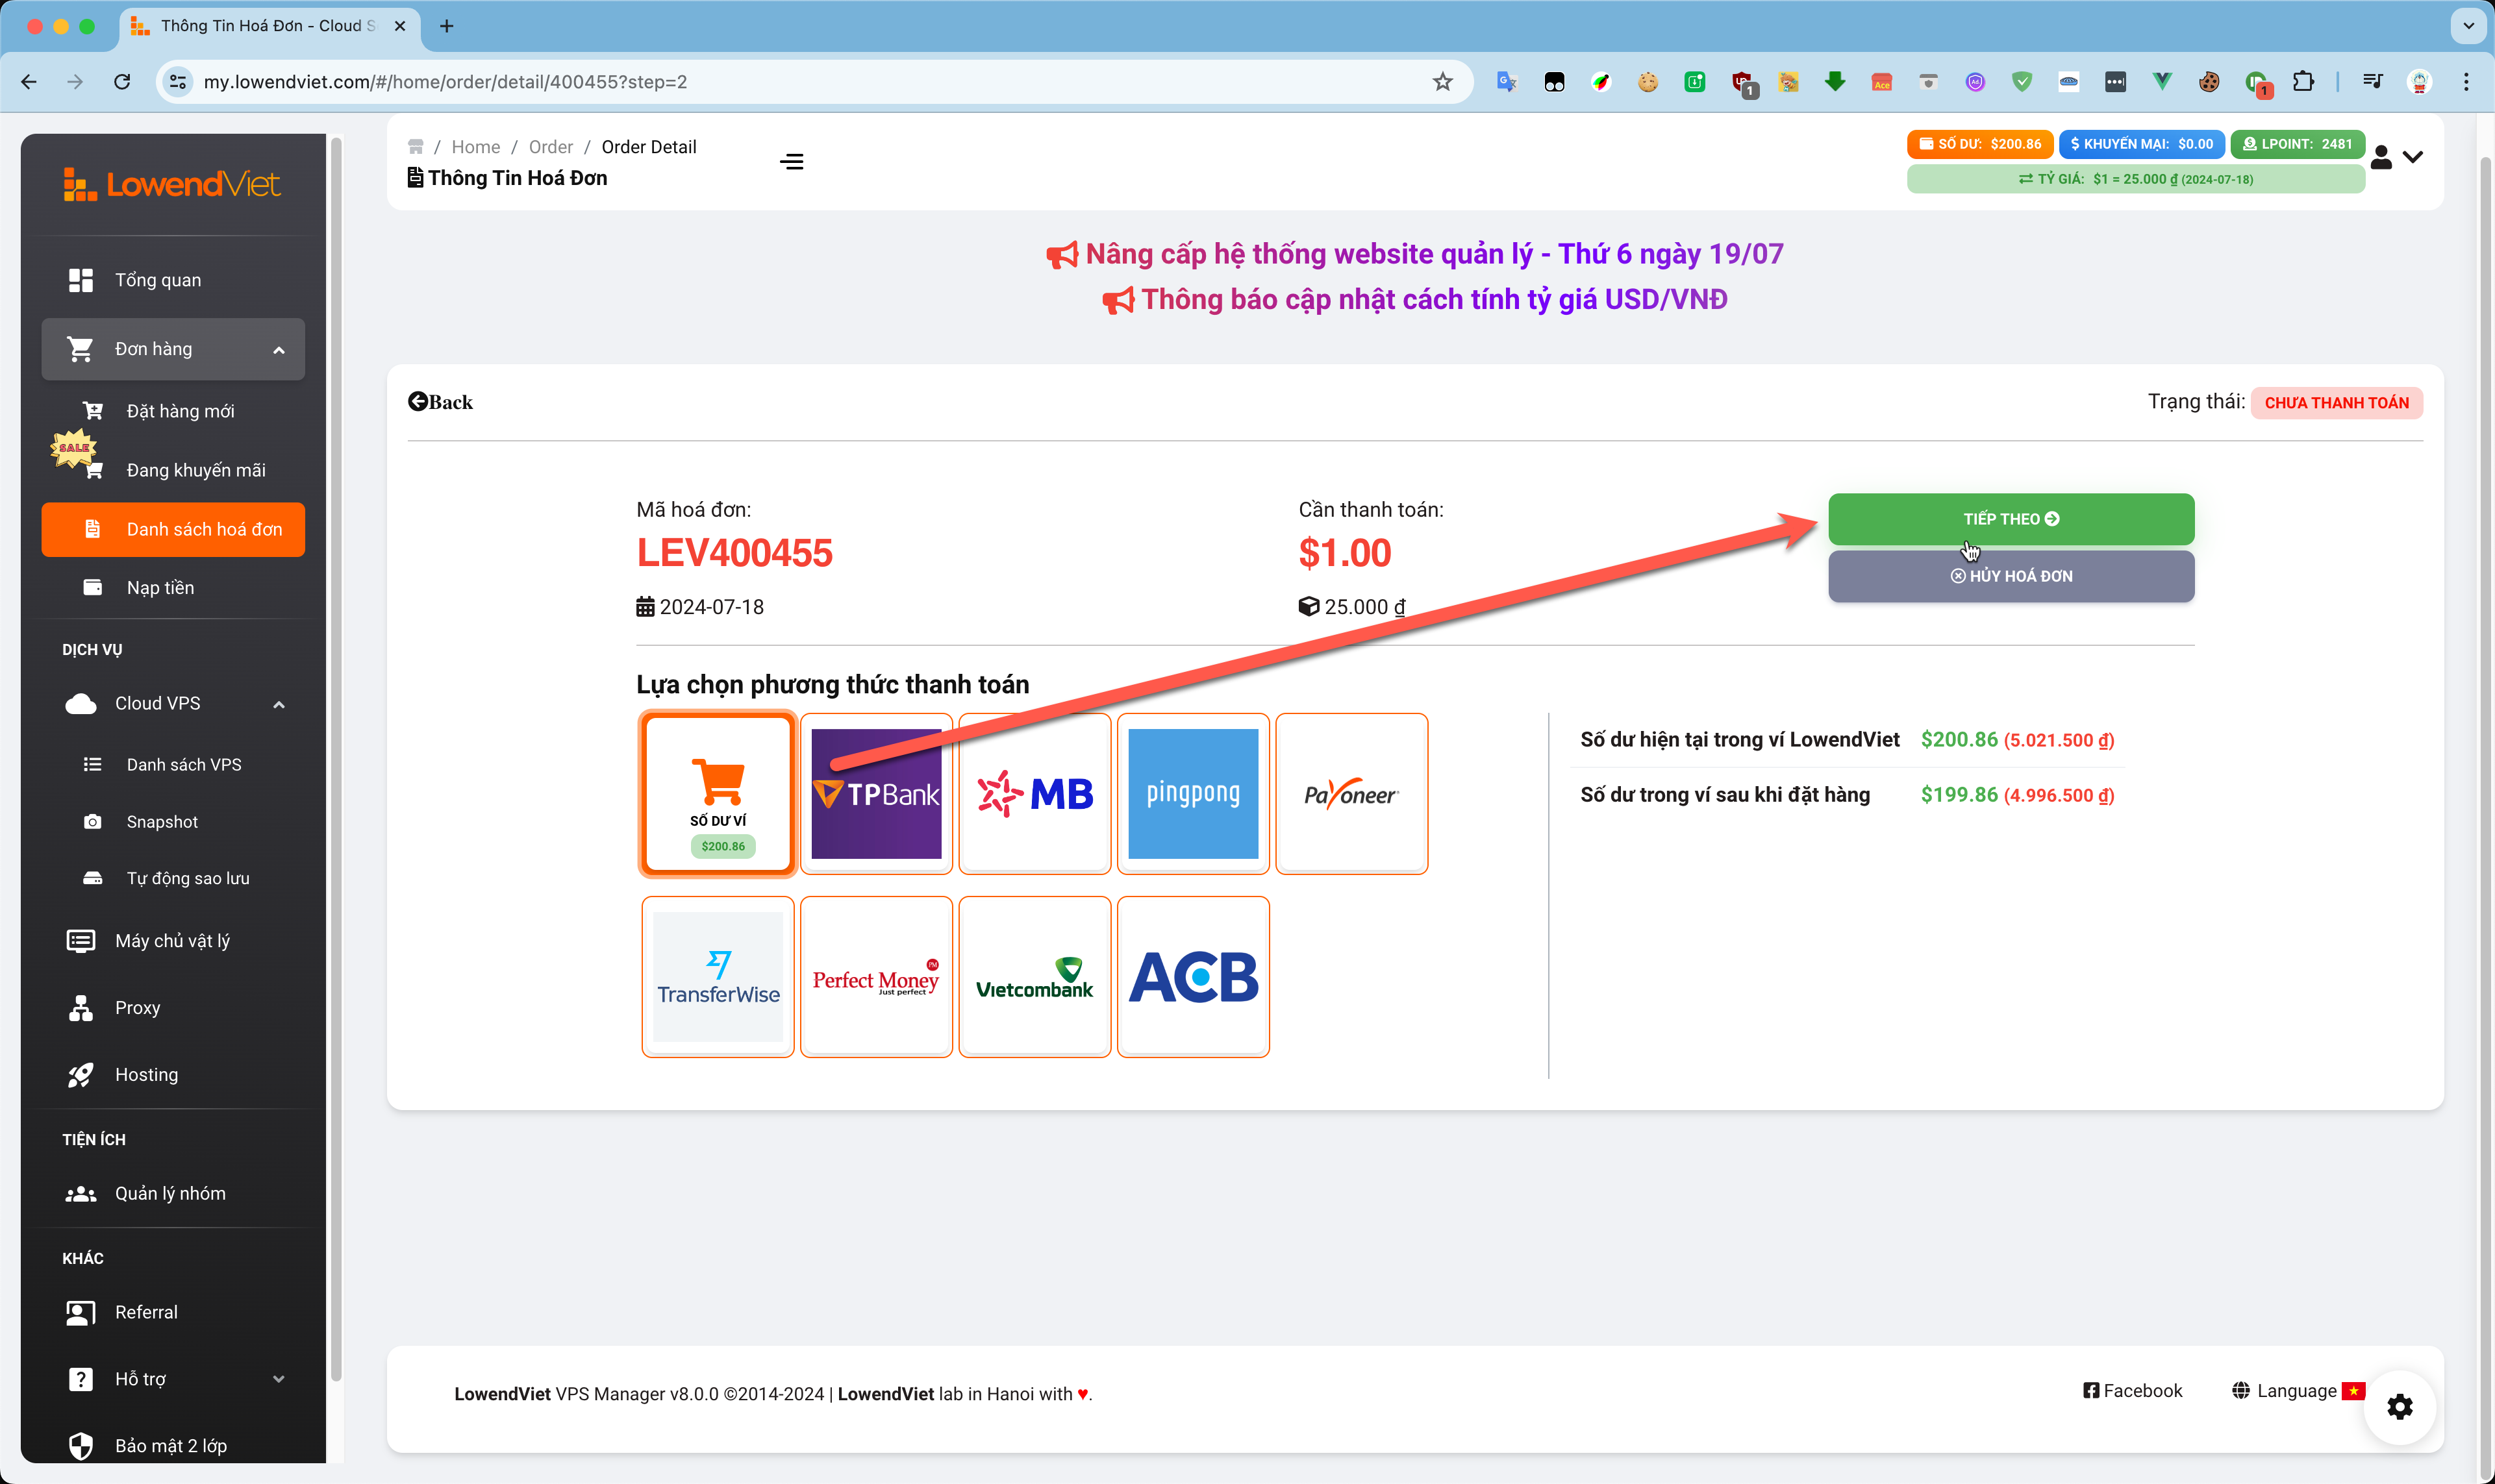Reload the page in browser
This screenshot has height=1484, width=2495.
122,82
